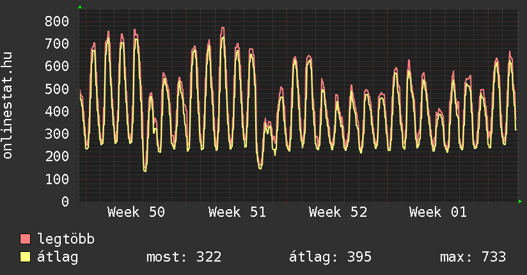Click the 'max: 733' statistic
The height and width of the screenshot is (275, 527).
pyautogui.click(x=473, y=257)
